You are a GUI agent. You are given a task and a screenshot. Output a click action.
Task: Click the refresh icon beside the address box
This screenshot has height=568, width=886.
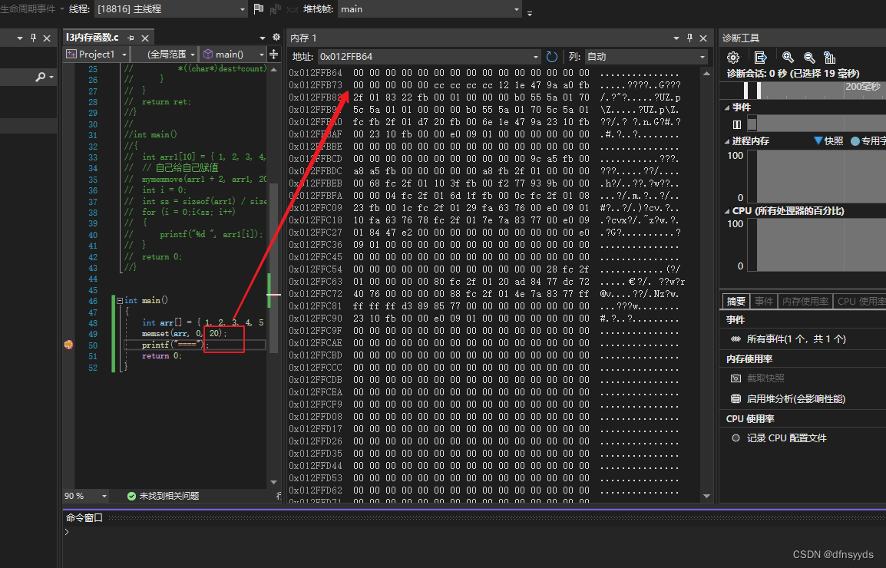coord(552,57)
